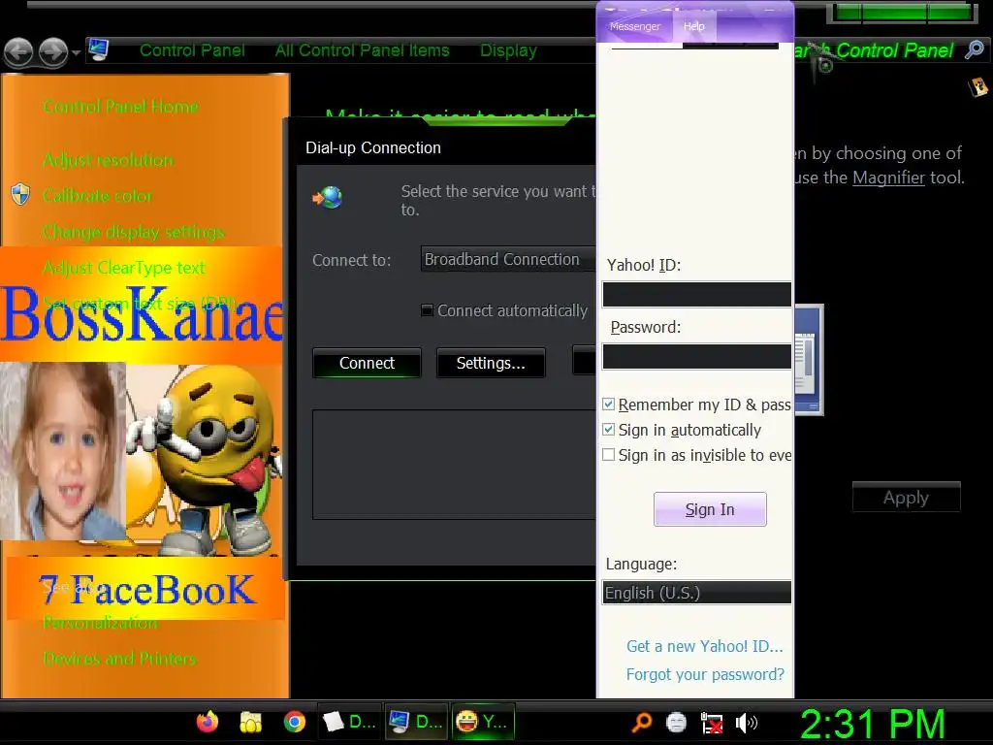The height and width of the screenshot is (745, 993).
Task: Open Firefox from the taskbar
Action: click(x=208, y=722)
